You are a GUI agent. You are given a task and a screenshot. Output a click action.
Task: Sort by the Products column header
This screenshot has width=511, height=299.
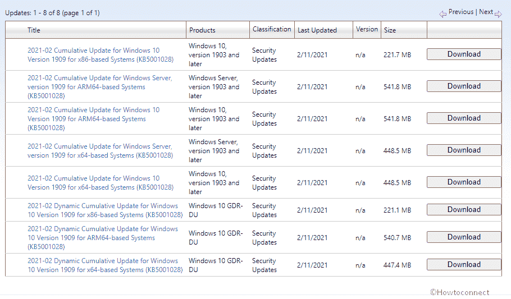coord(202,30)
